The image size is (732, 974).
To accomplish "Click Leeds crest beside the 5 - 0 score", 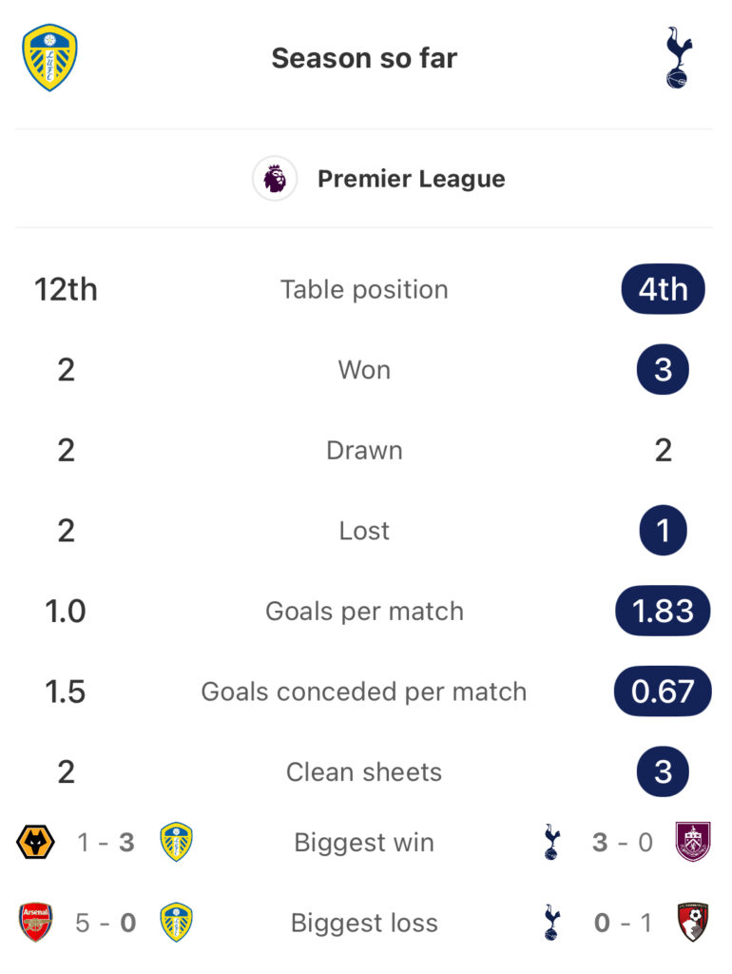I will tap(177, 923).
